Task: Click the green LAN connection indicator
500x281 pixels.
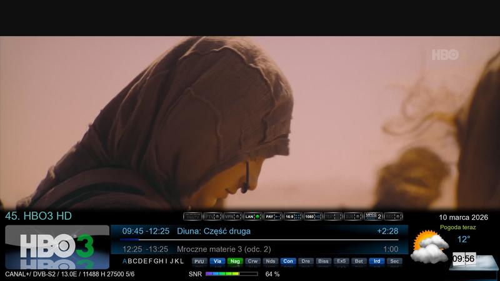Action: [x=253, y=217]
